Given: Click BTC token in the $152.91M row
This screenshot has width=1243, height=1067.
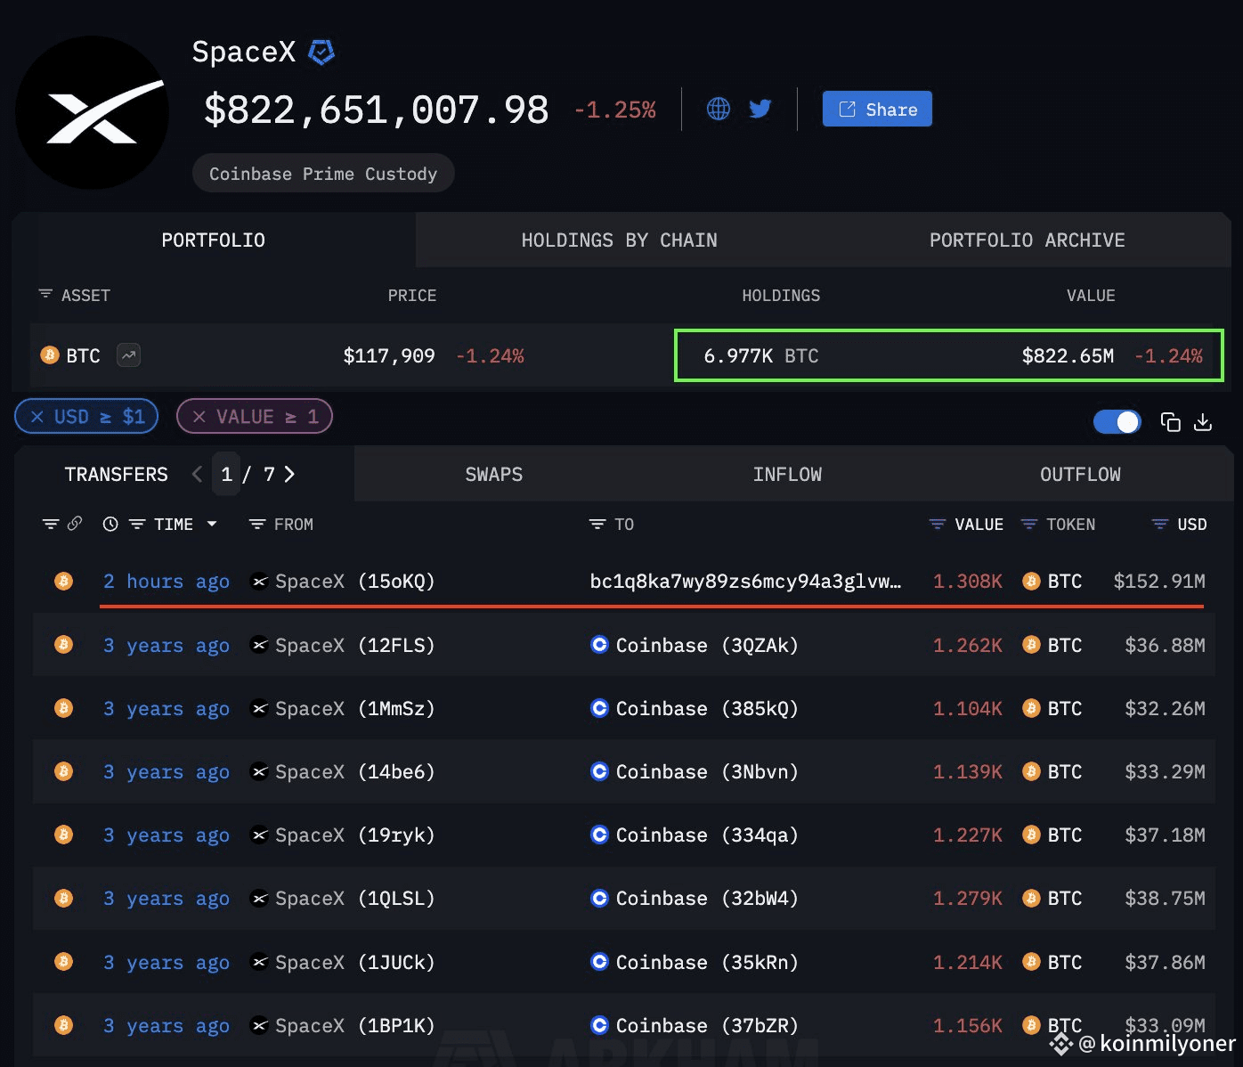Looking at the screenshot, I should [1052, 581].
